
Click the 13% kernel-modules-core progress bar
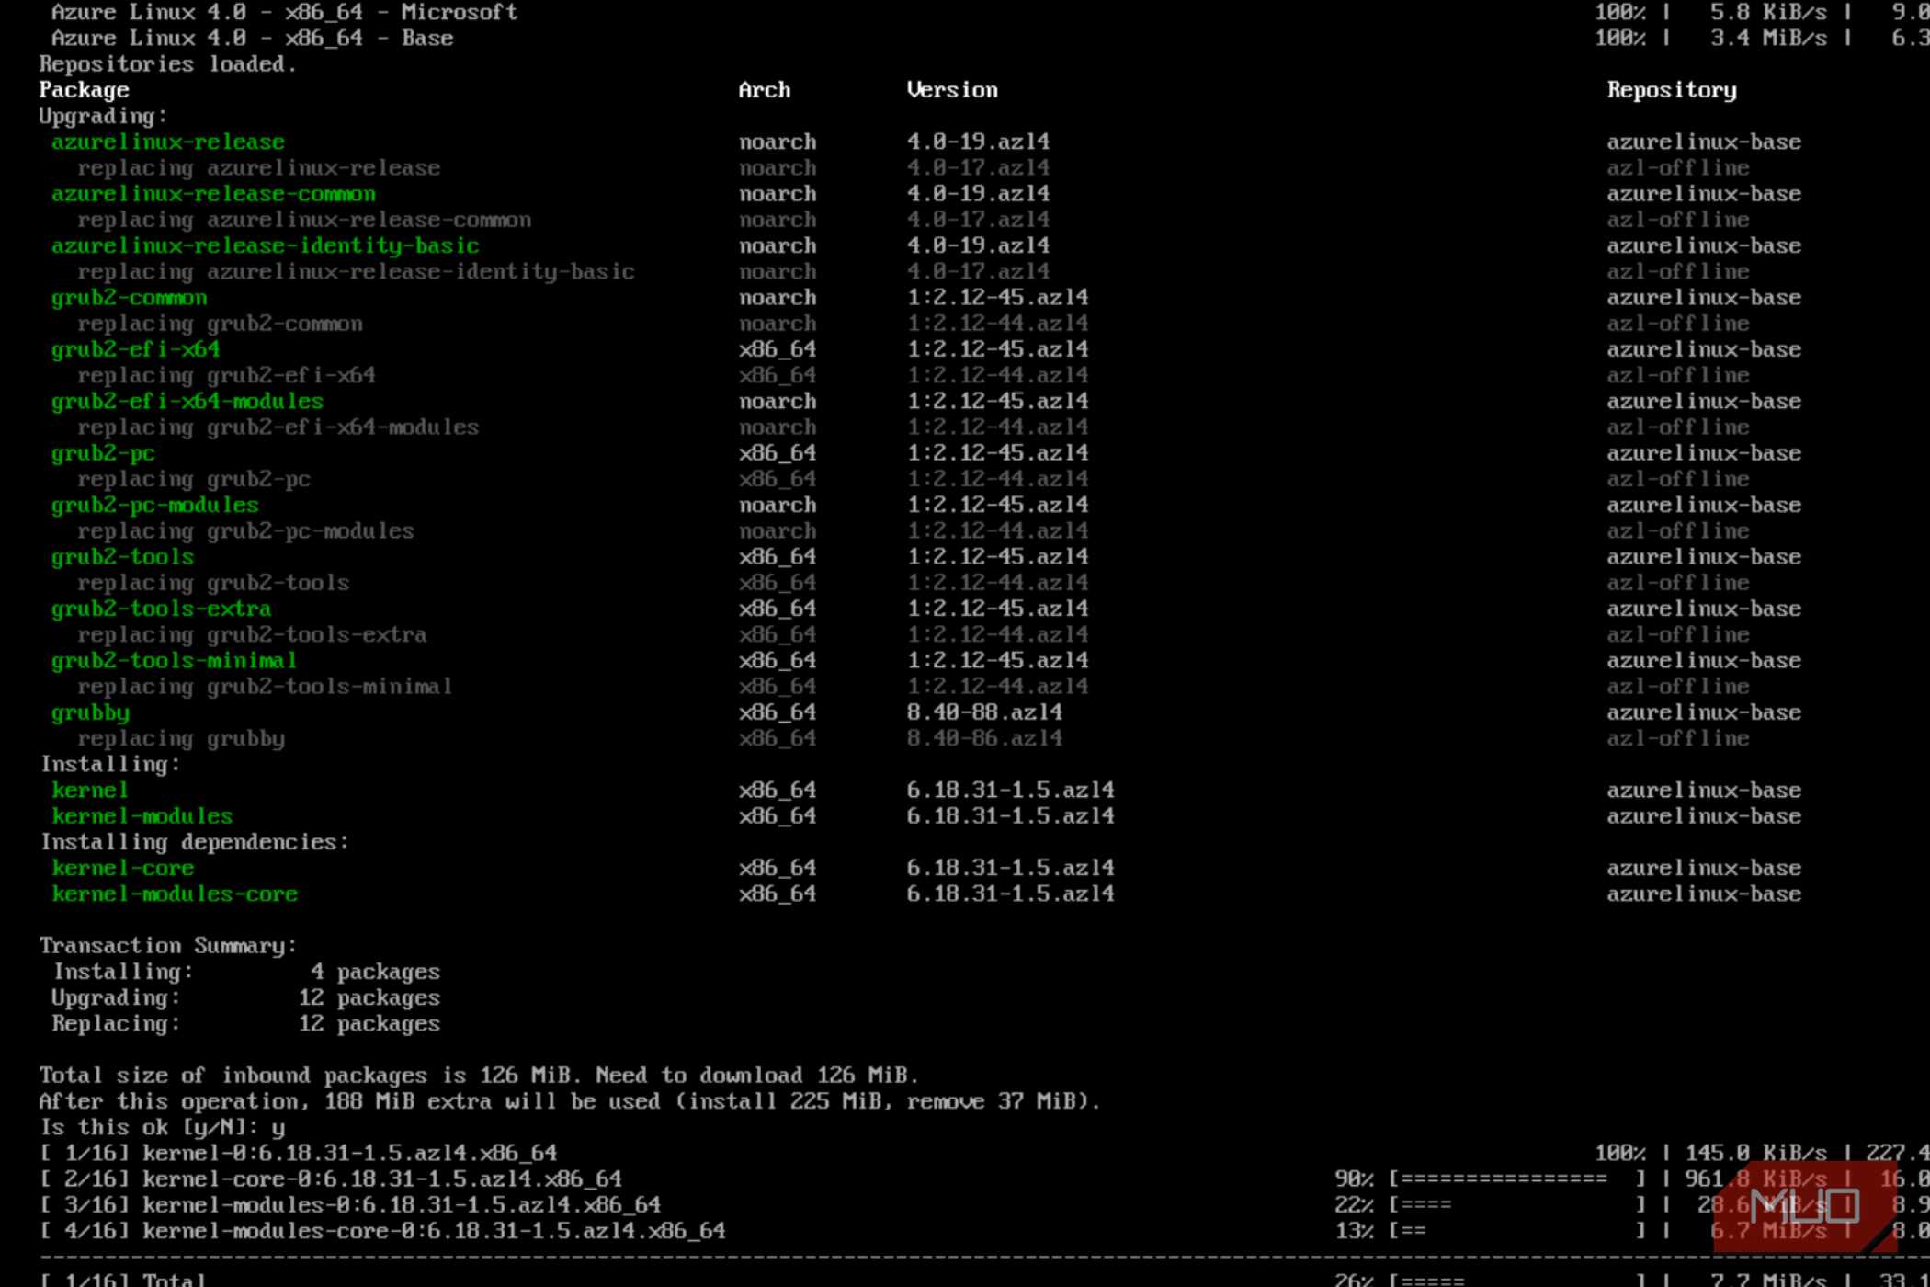click(x=1516, y=1231)
